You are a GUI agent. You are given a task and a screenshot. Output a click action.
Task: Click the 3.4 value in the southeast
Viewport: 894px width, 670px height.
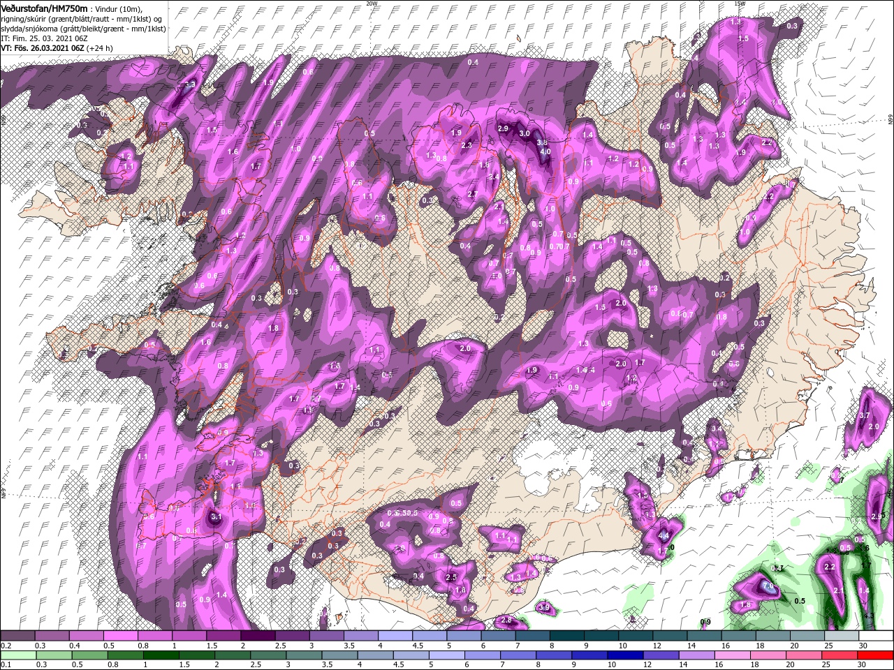pyautogui.click(x=715, y=429)
